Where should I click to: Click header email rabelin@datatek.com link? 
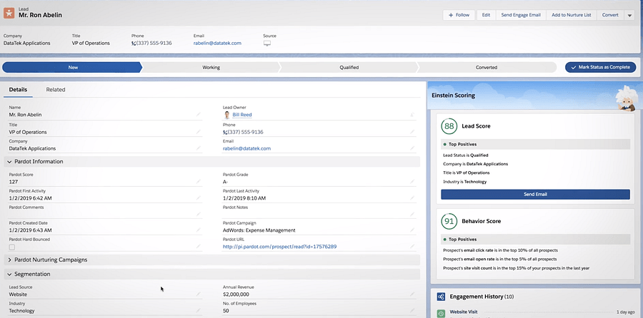[217, 43]
